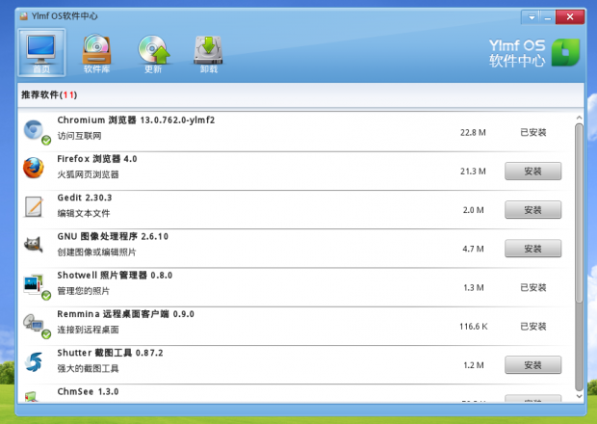
Task: Open the 软件库 software library icon
Action: (96, 53)
